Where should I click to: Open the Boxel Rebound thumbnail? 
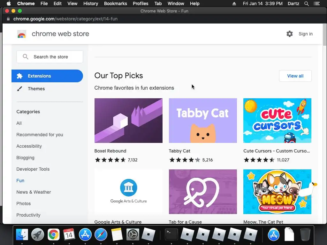128,120
